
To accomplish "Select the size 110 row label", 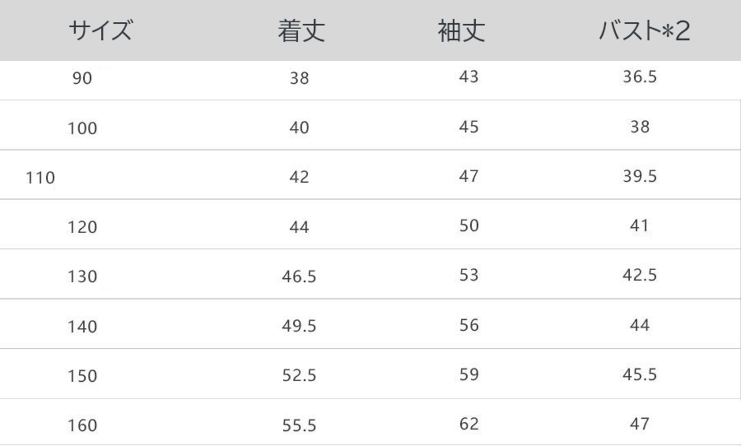I will click(40, 177).
